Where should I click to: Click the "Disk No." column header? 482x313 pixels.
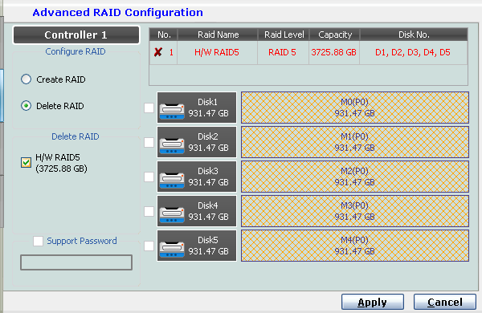pyautogui.click(x=414, y=35)
